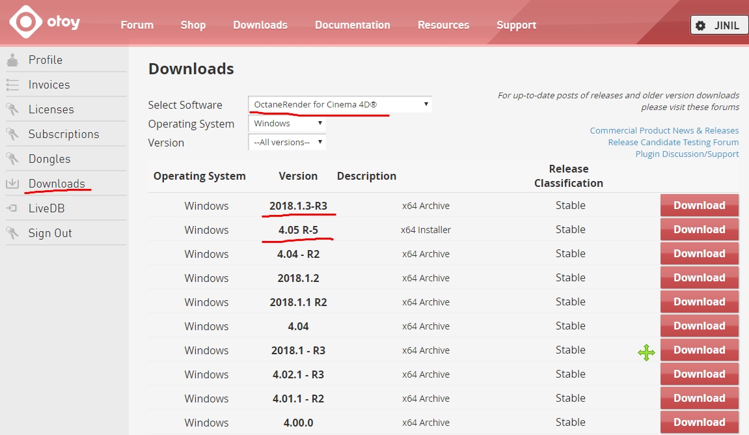Open the Support menu

tap(517, 25)
